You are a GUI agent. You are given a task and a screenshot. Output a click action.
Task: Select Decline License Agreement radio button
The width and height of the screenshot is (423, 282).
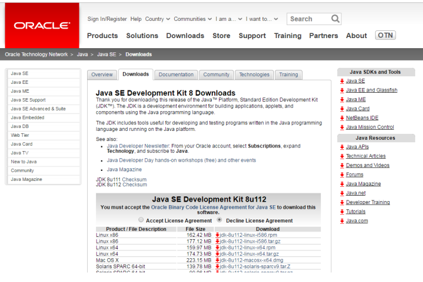[x=220, y=220]
